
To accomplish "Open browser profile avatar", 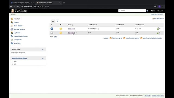I will click(x=159, y=7).
